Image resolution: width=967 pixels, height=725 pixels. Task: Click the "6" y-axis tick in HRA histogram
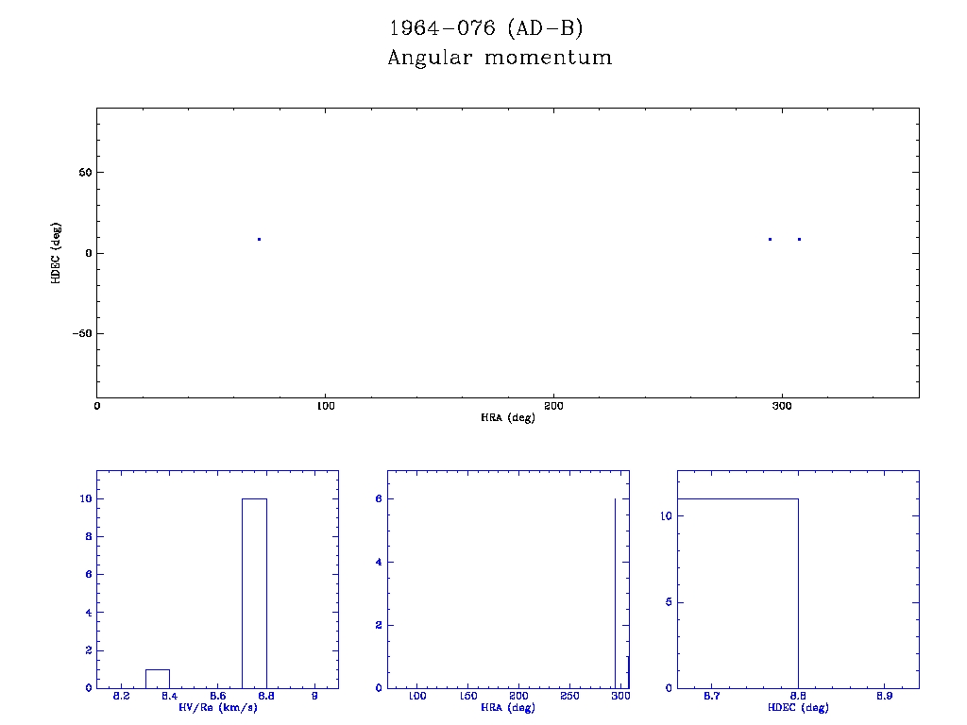click(x=377, y=498)
